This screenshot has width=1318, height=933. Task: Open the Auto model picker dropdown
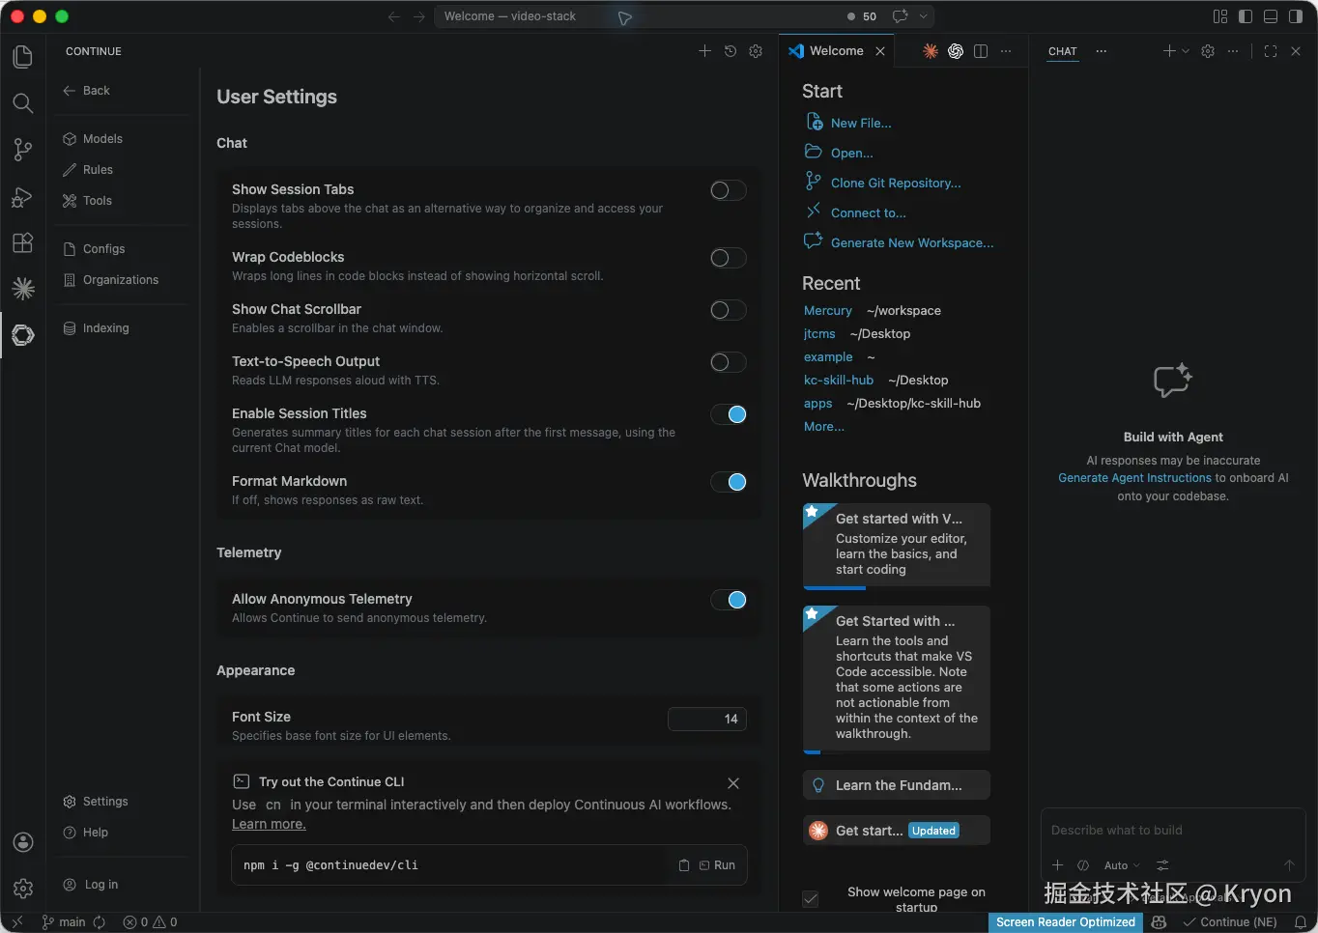pyautogui.click(x=1122, y=865)
